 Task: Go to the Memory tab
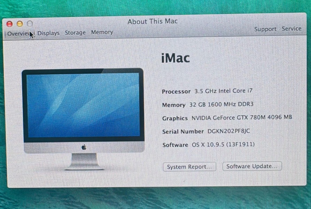[x=102, y=32]
